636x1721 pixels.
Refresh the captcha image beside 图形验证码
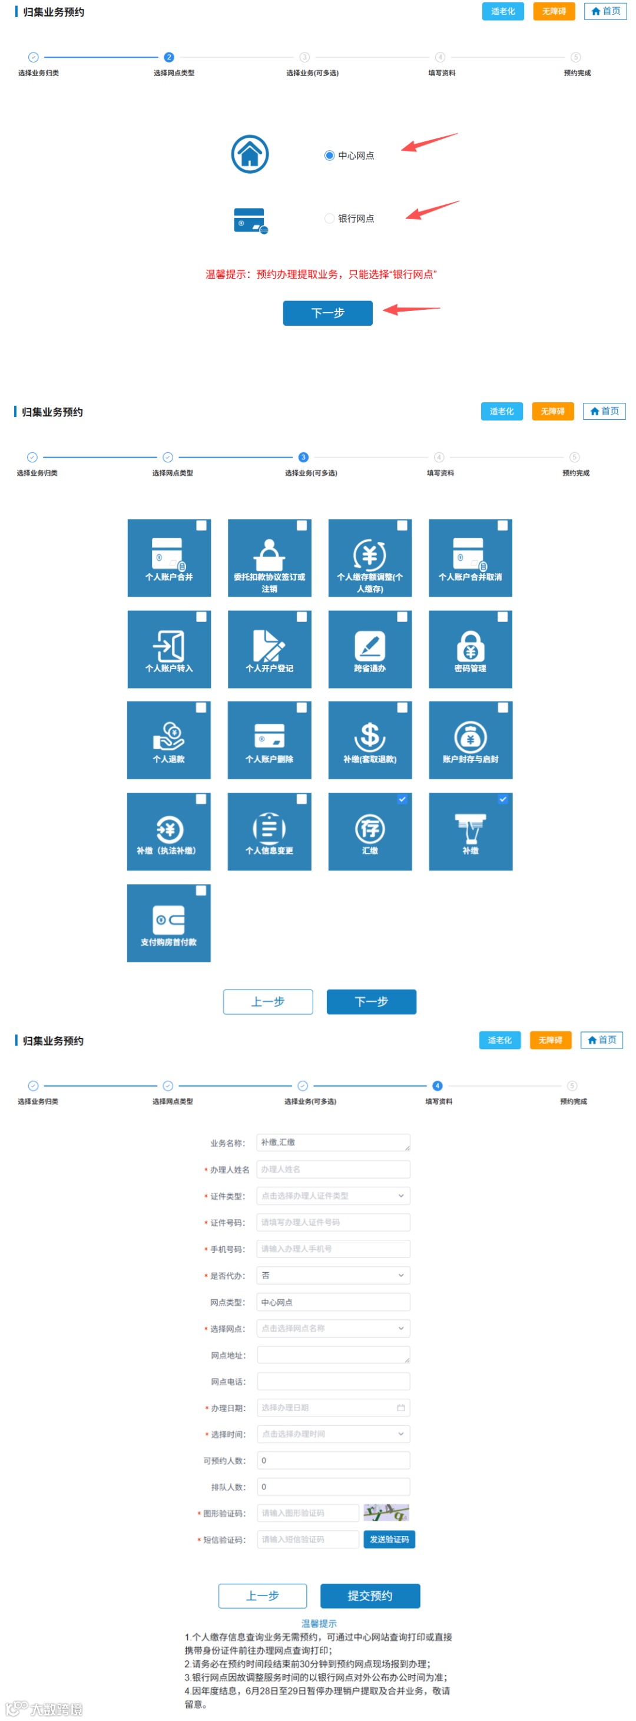coord(386,1513)
